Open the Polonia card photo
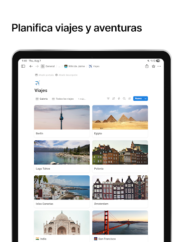This screenshot has width=182, height=242. (120, 152)
